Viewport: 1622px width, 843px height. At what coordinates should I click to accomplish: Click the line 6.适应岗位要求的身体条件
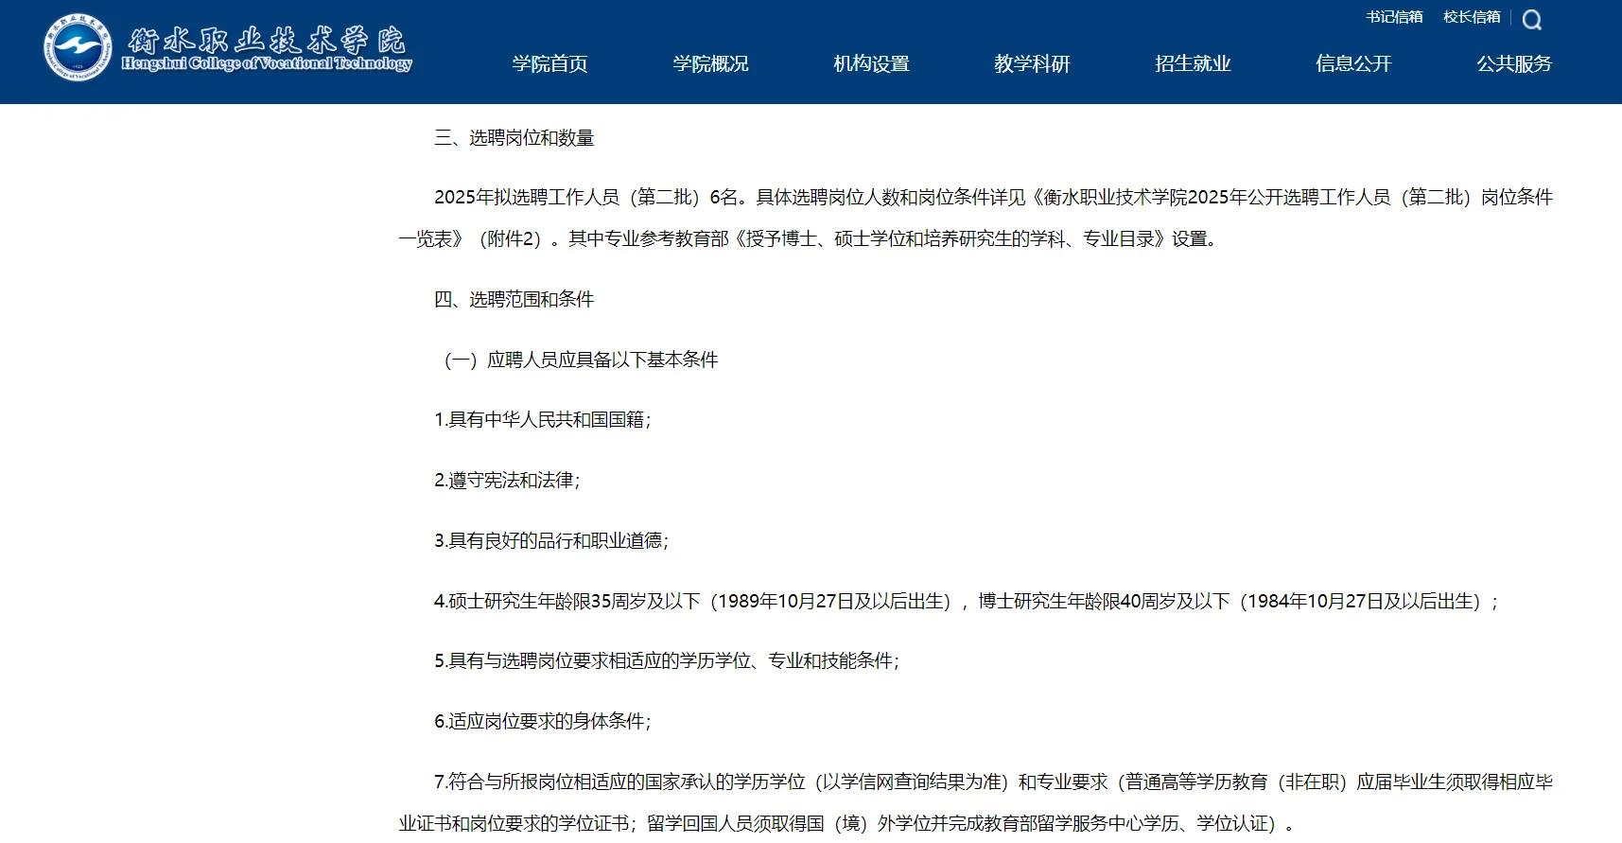[543, 721]
